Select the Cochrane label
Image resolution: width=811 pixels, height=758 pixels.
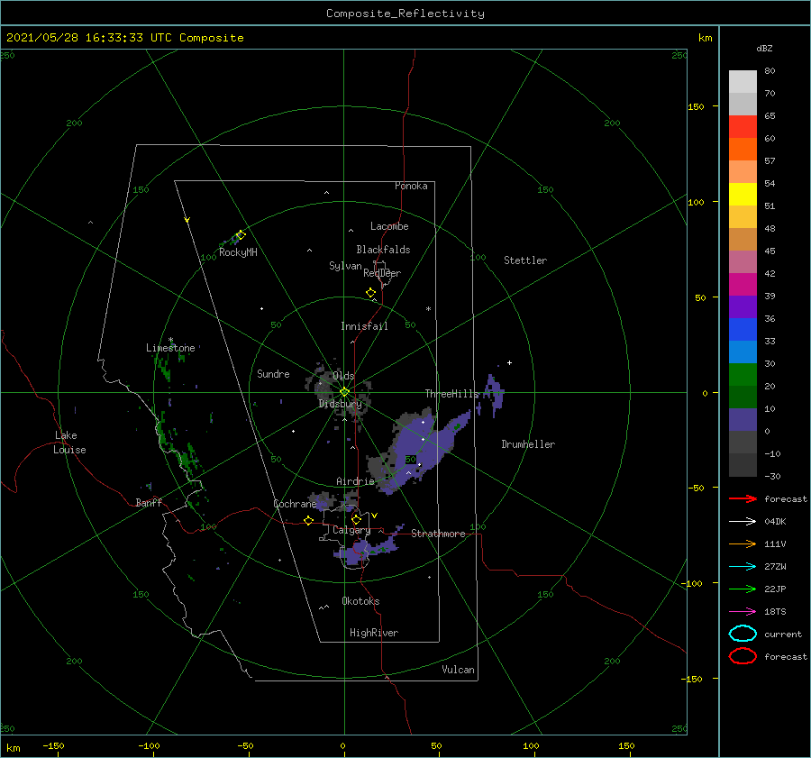295,504
